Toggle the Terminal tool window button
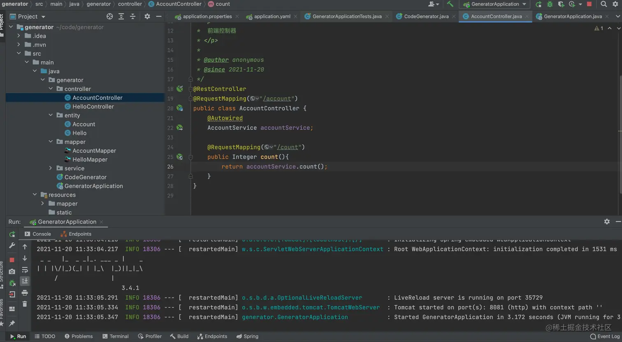 tap(115, 336)
